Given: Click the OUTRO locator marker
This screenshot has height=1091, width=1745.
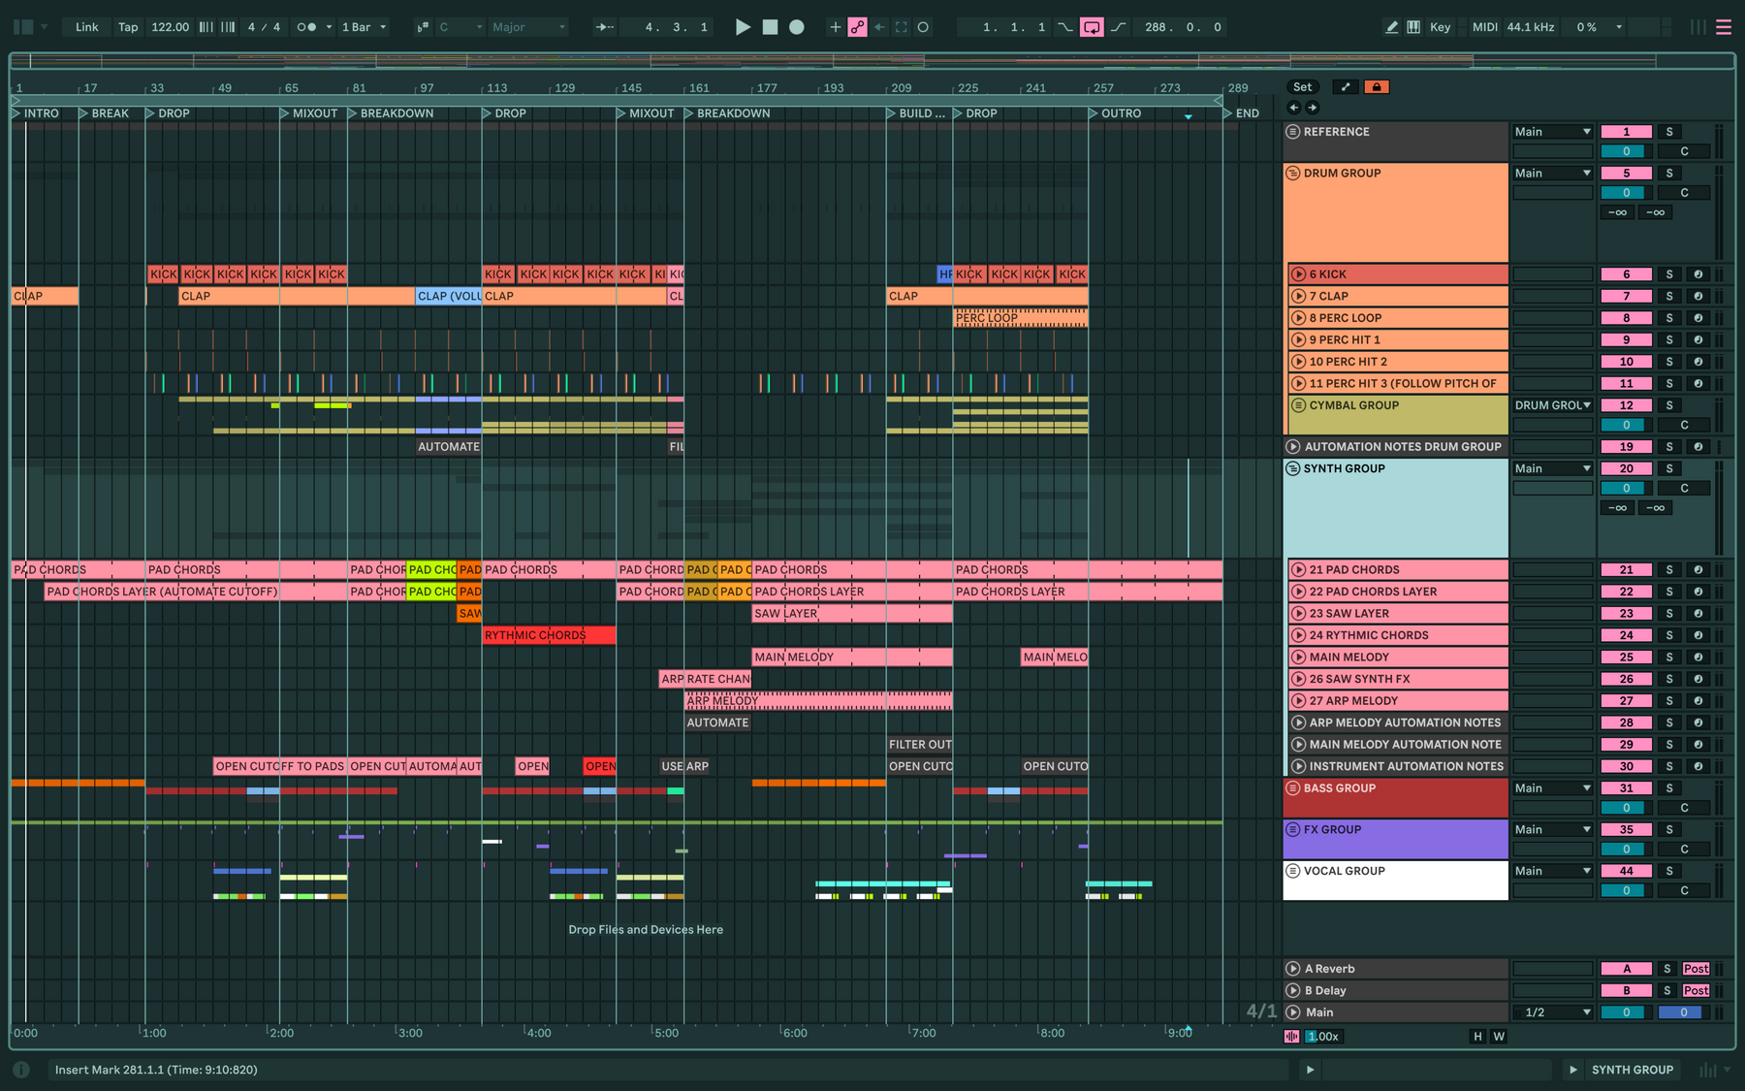Looking at the screenshot, I should coord(1115,113).
